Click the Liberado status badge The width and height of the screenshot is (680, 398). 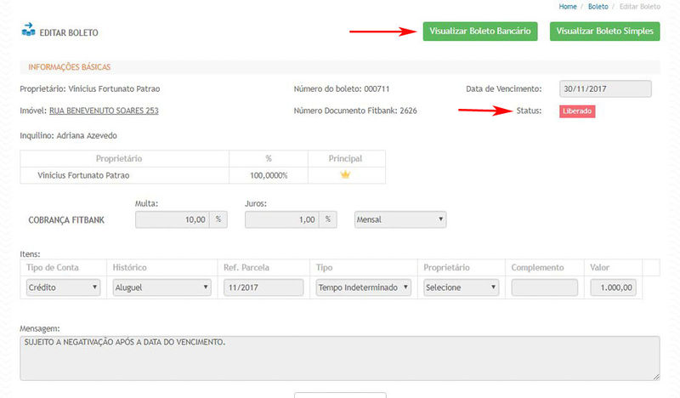(x=577, y=111)
